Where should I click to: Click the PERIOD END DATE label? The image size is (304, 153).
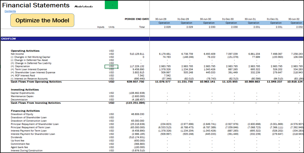pyautogui.click(x=137, y=19)
